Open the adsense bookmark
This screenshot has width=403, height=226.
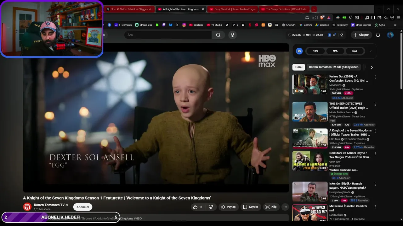point(322,25)
